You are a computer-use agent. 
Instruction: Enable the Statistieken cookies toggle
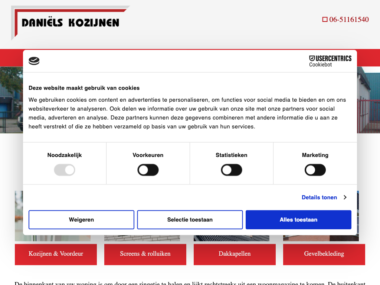[x=232, y=170]
